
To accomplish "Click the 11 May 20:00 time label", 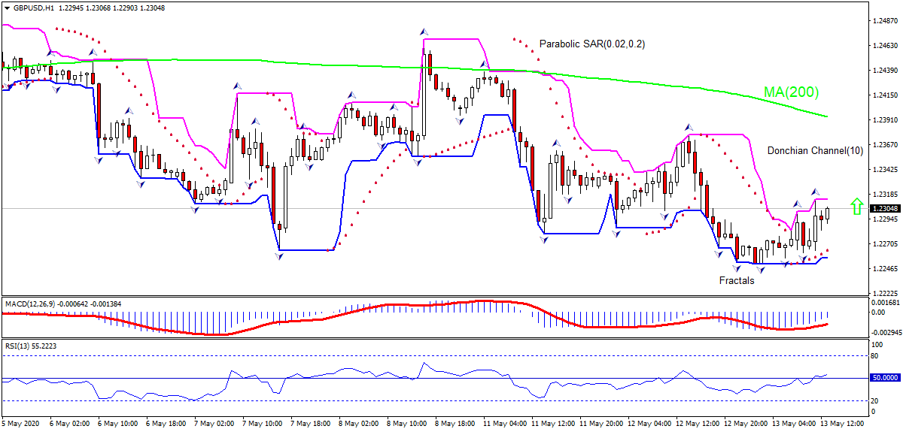I will point(601,424).
